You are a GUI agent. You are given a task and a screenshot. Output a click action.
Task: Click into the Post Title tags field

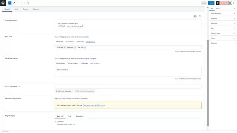[128, 47]
